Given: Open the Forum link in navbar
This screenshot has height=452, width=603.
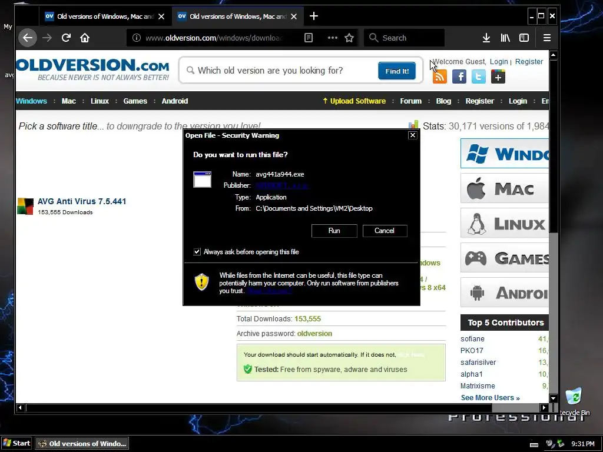Looking at the screenshot, I should (x=410, y=101).
